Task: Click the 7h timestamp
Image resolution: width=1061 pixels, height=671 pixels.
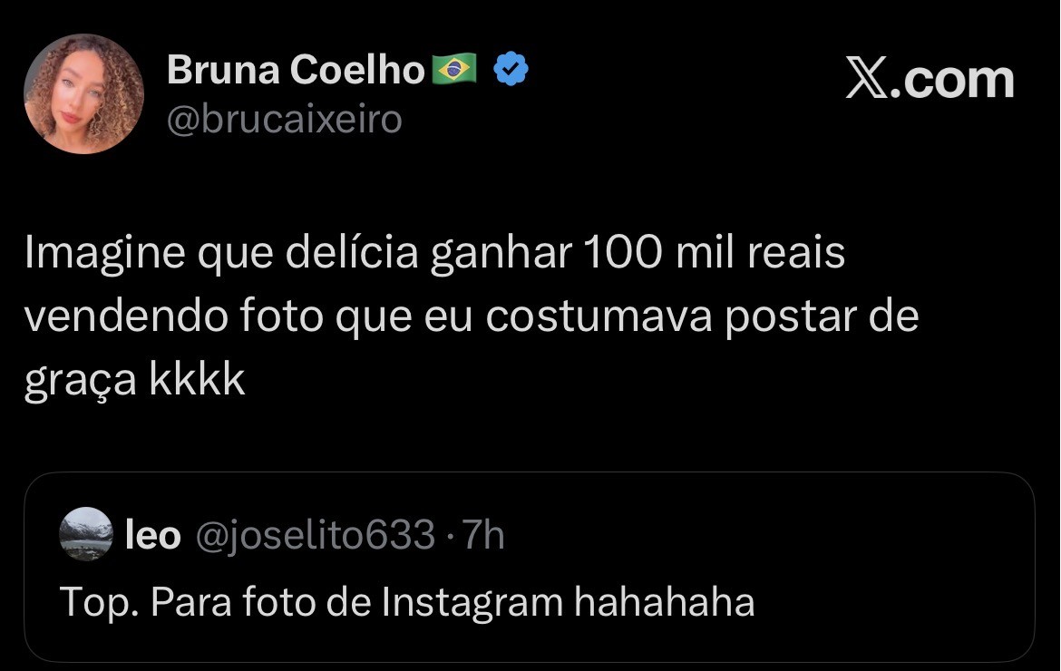Action: coord(483,536)
